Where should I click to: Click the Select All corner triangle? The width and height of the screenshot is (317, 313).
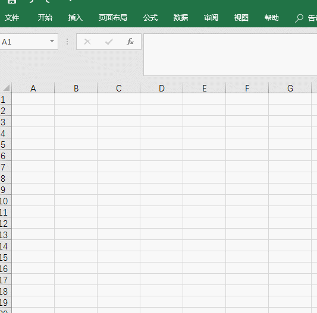(6, 88)
